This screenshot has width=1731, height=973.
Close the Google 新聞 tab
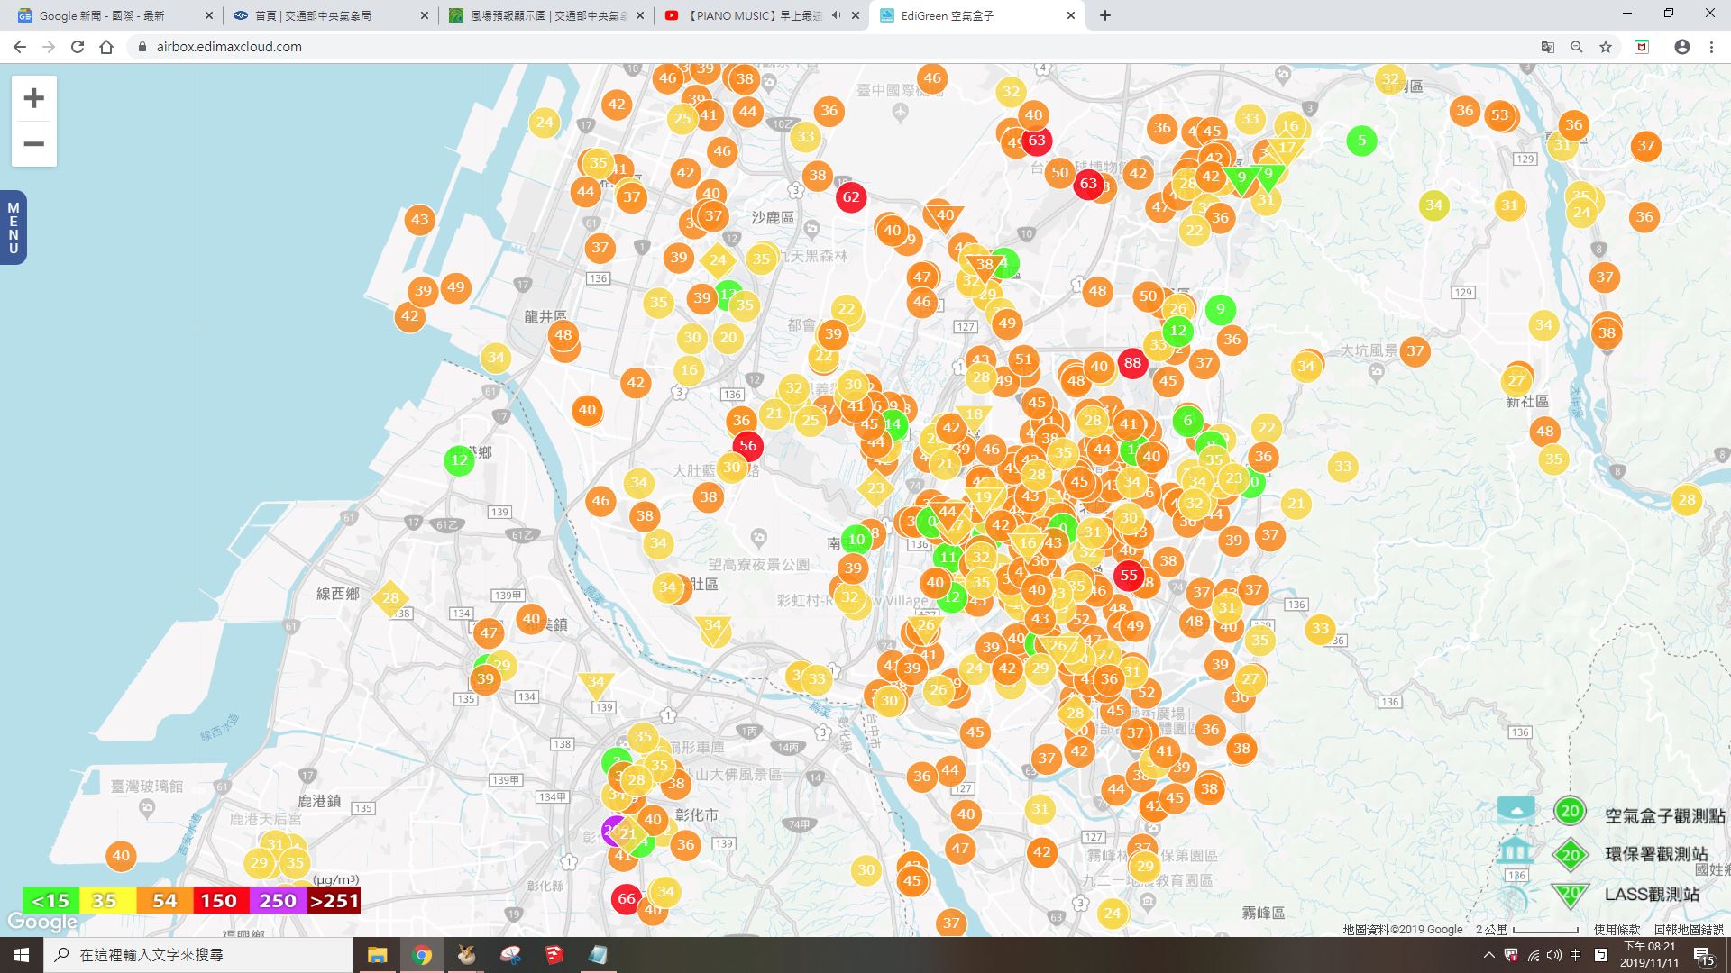[x=209, y=15]
